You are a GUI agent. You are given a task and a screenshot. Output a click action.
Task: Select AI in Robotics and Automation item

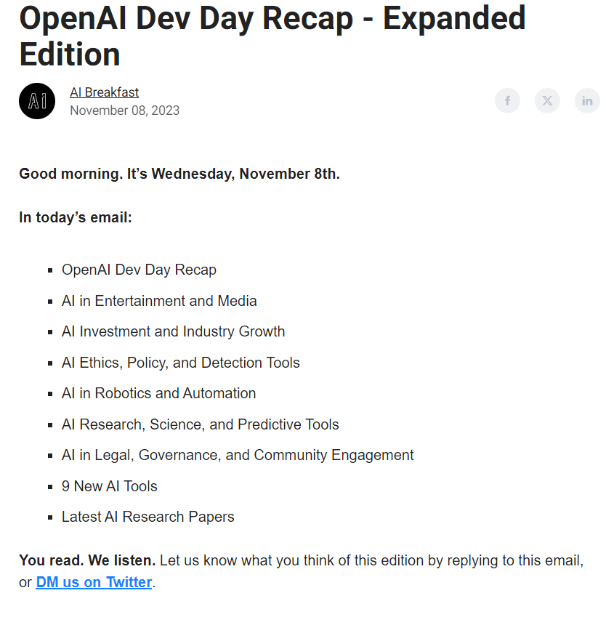(158, 393)
